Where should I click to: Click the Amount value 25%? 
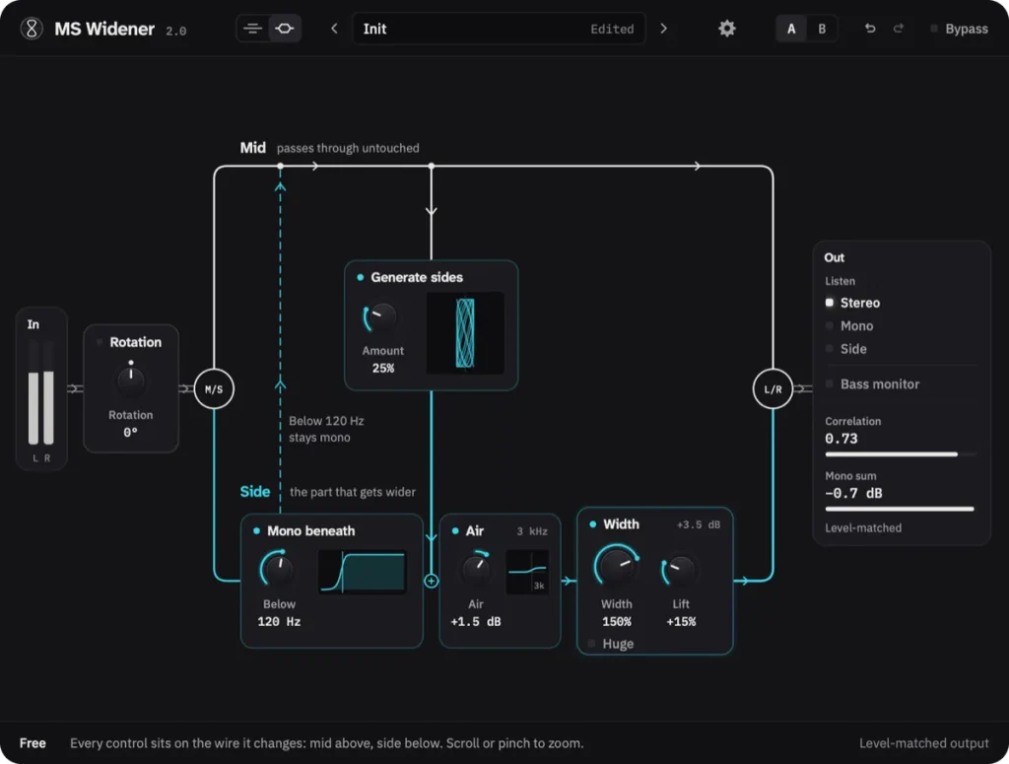coord(383,368)
